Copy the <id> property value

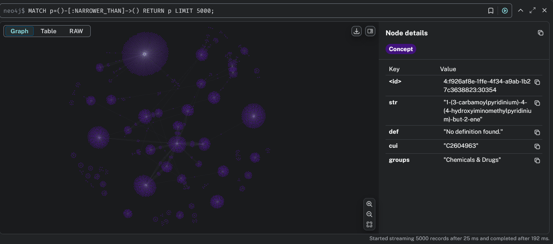pyautogui.click(x=537, y=82)
